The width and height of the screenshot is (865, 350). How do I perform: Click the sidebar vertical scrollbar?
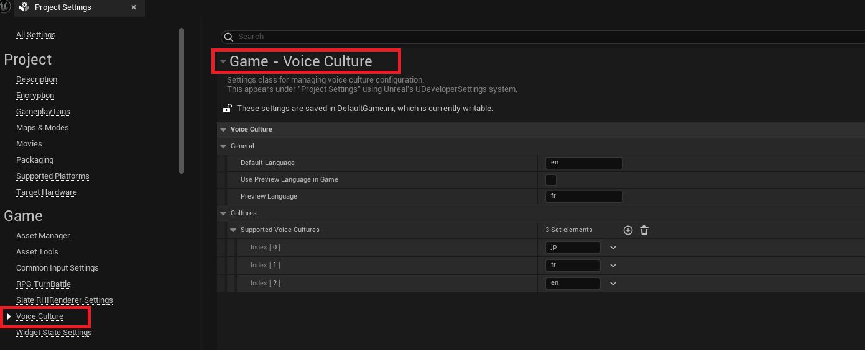182,99
